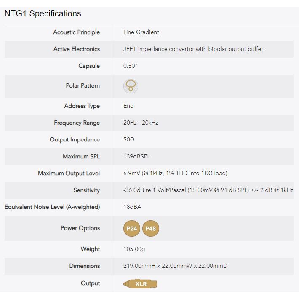Click the Capsule 0.50" value
Image resolution: width=299 pixels, height=299 pixels.
[131, 66]
